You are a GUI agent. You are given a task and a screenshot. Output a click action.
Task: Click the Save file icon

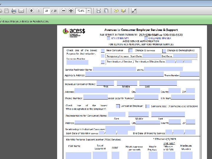click(x=6, y=11)
